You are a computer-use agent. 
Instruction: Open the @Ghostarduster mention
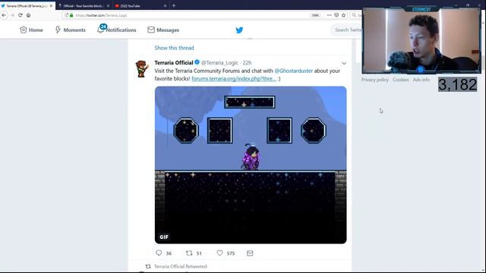tap(294, 71)
